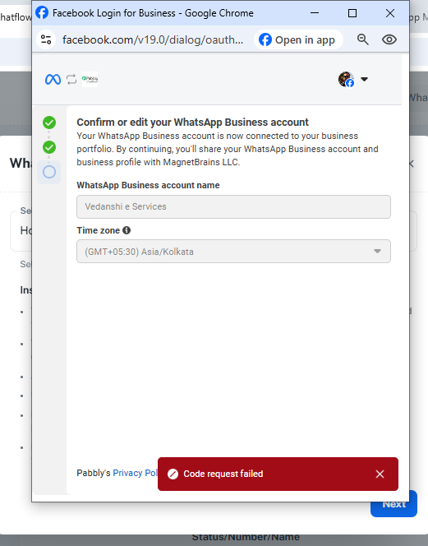Click the WhatsApp Business account name field
The image size is (428, 546).
[233, 207]
